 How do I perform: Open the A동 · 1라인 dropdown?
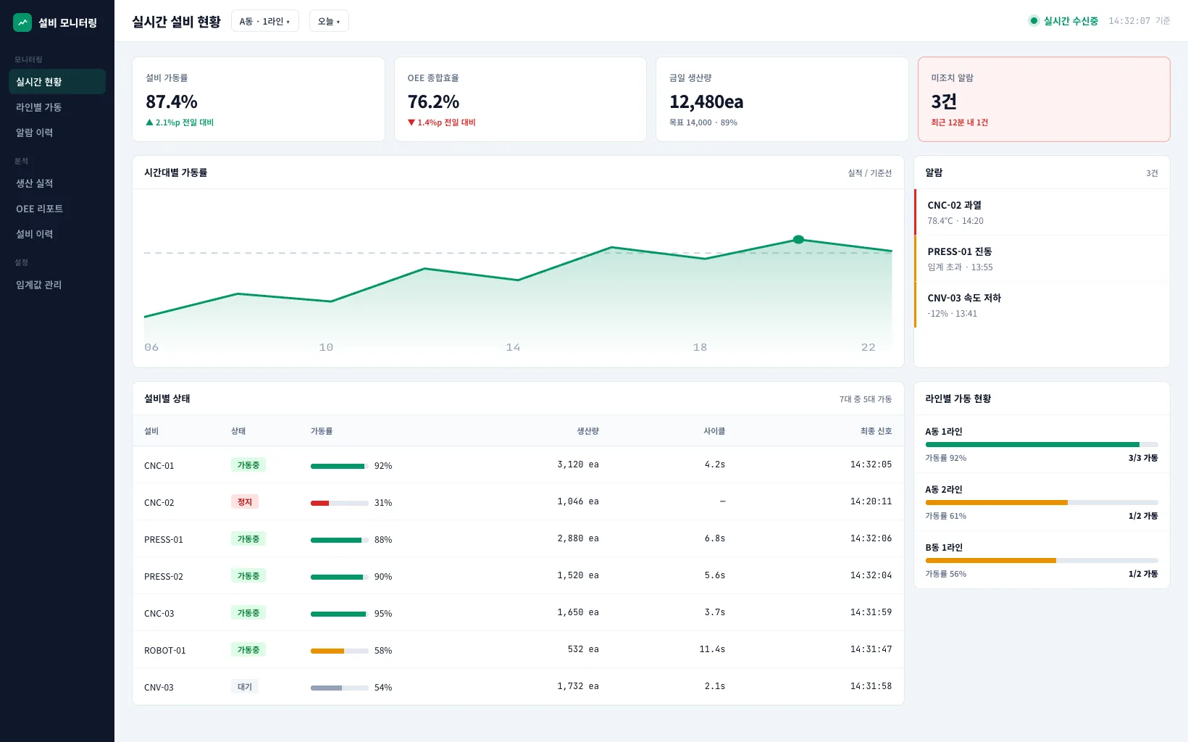point(265,21)
